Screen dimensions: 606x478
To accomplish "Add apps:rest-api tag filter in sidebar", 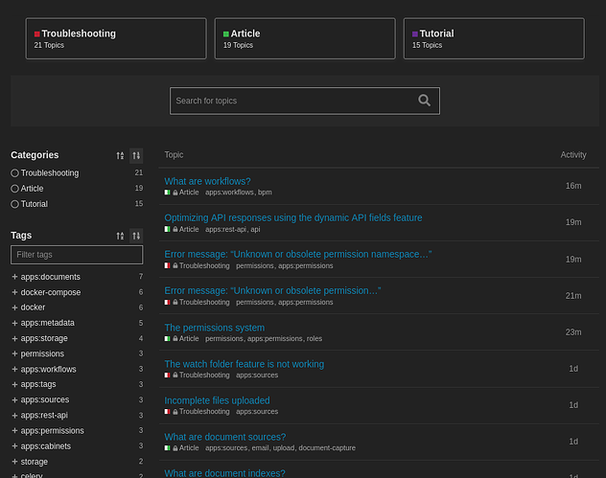I will [x=14, y=415].
